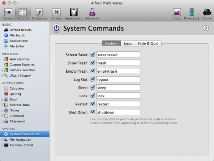Open the Hotkeys pane

coord(56,14)
